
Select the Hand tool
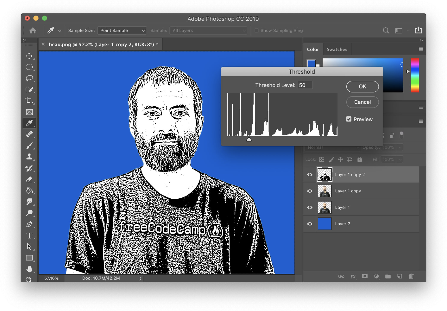29,269
